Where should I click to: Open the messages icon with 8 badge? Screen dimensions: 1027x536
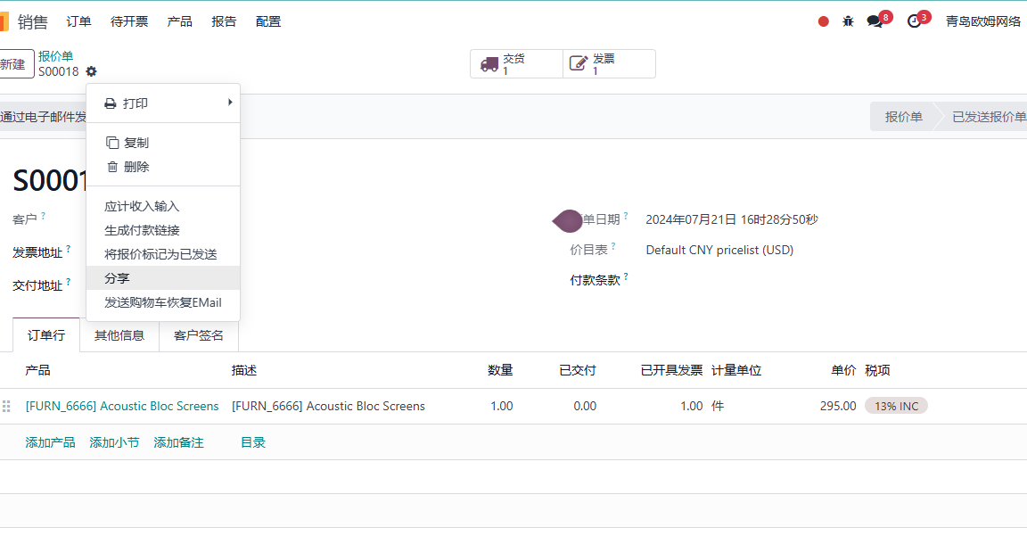point(875,21)
